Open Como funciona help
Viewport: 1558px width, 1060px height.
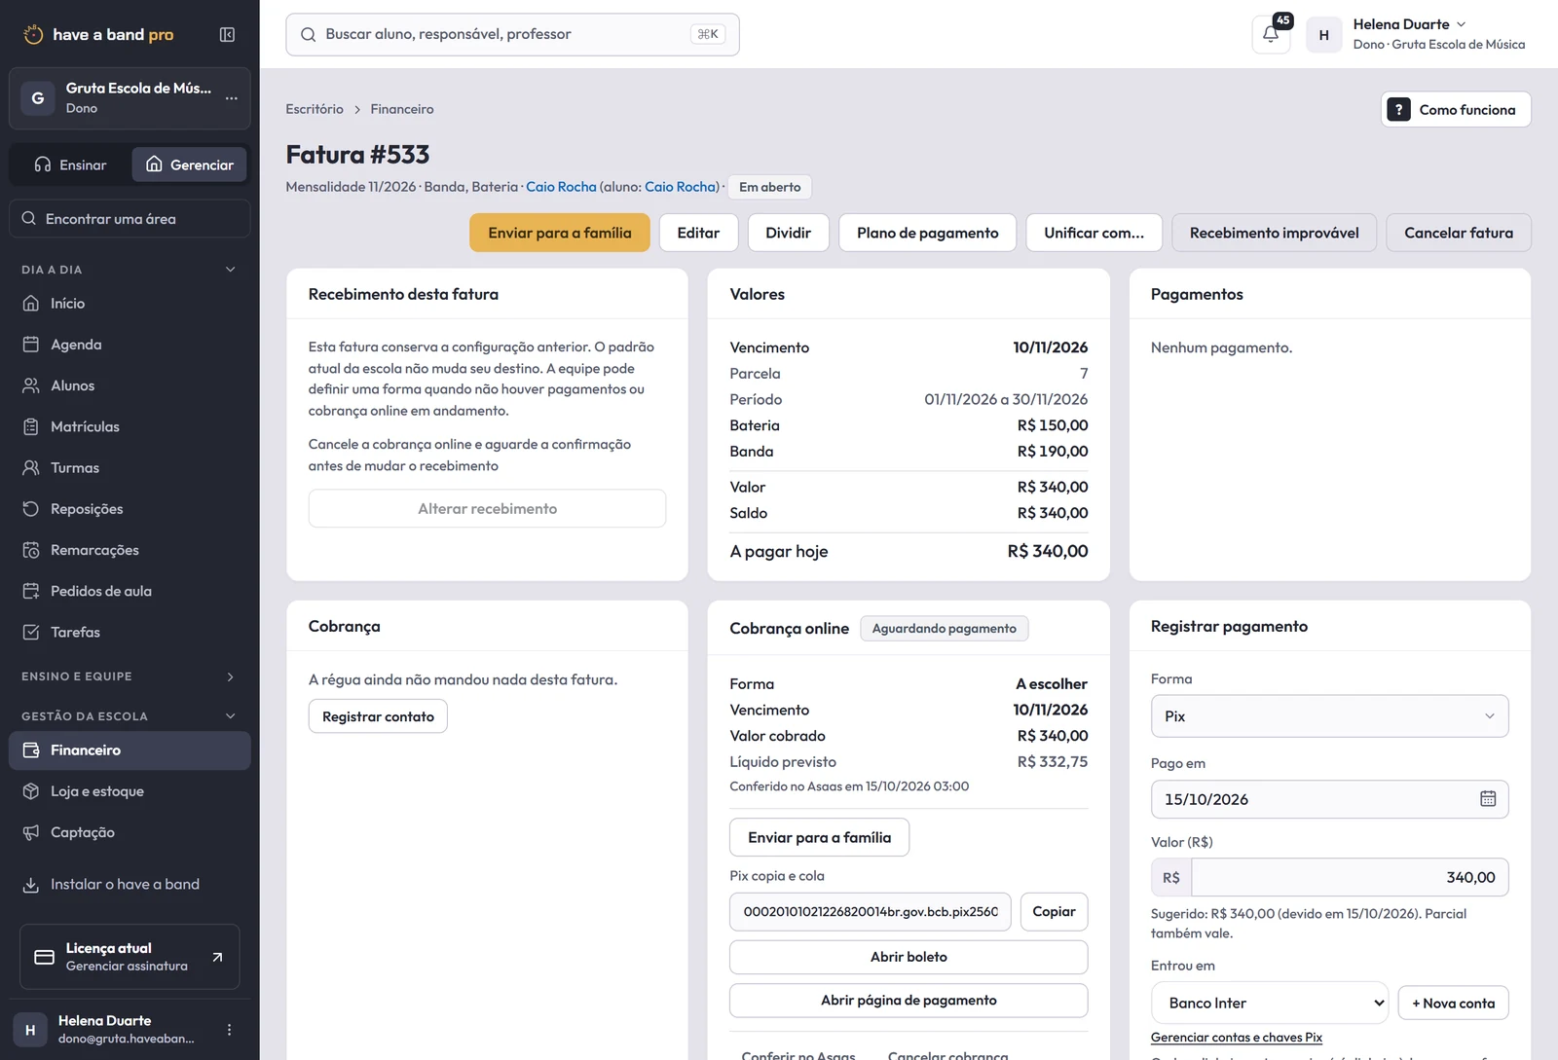[1456, 110]
